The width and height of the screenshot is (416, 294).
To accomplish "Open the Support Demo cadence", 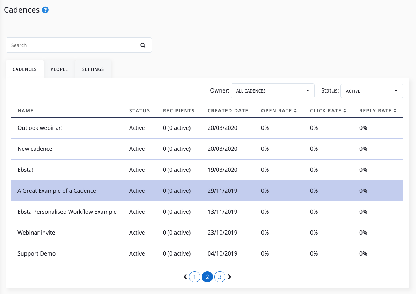I will tap(36, 253).
